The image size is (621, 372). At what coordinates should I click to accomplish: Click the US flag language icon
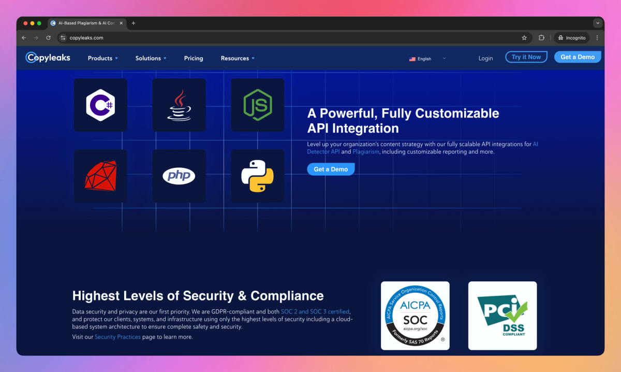[412, 59]
